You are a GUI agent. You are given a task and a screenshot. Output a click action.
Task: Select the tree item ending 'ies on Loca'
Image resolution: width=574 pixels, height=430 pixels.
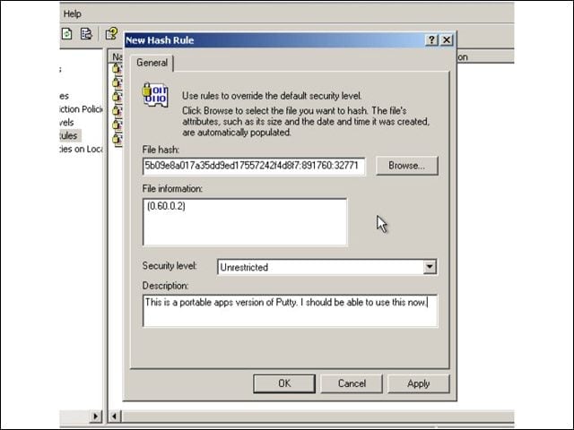click(x=82, y=149)
